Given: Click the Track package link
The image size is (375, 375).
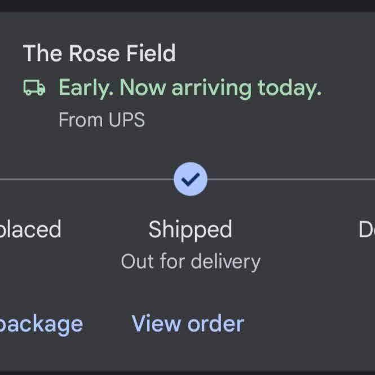Looking at the screenshot, I should (x=41, y=324).
